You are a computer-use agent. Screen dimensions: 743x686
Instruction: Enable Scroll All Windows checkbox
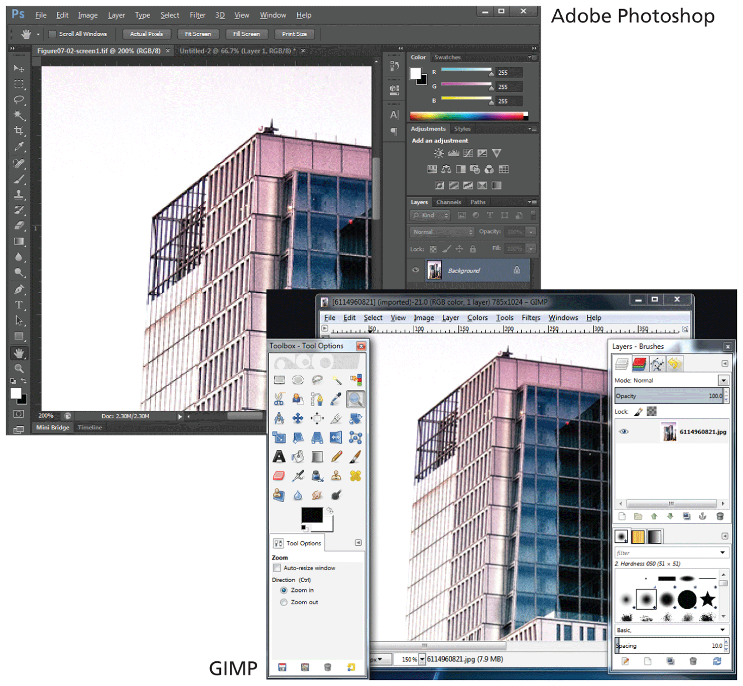(x=52, y=34)
